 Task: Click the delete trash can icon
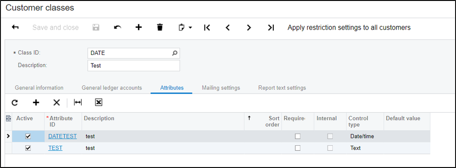click(x=160, y=27)
